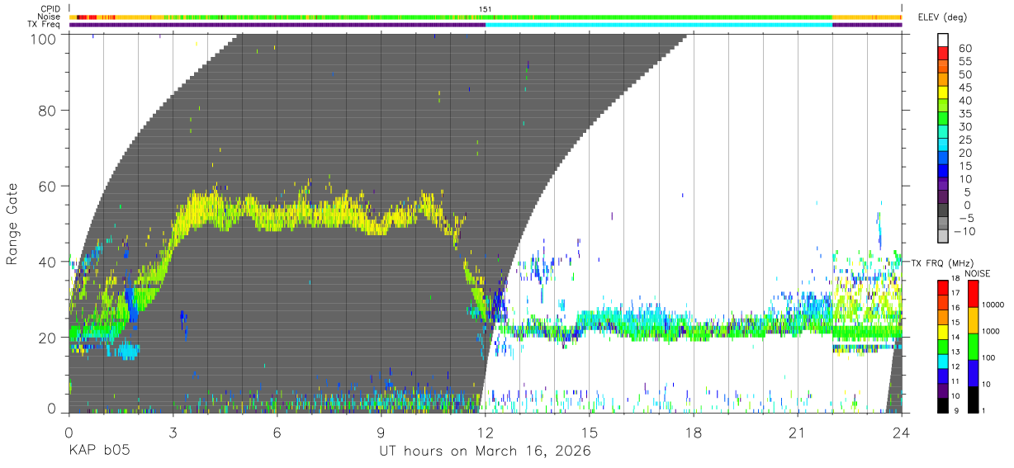The width and height of the screenshot is (1014, 468).
Task: Click the 6 hour tick label on UT axis
Action: pyautogui.click(x=277, y=433)
